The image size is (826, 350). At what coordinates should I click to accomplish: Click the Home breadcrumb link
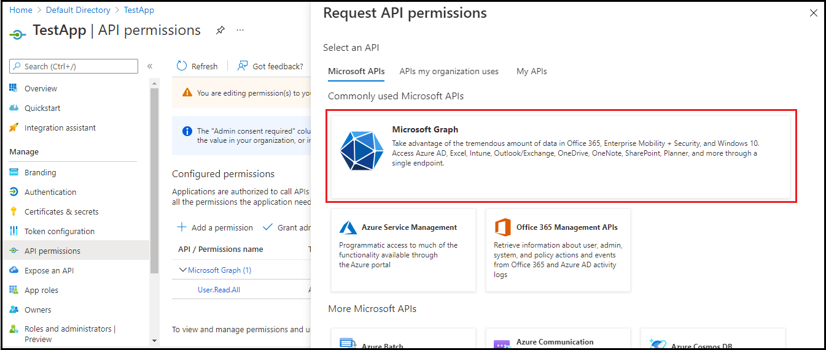coord(21,10)
